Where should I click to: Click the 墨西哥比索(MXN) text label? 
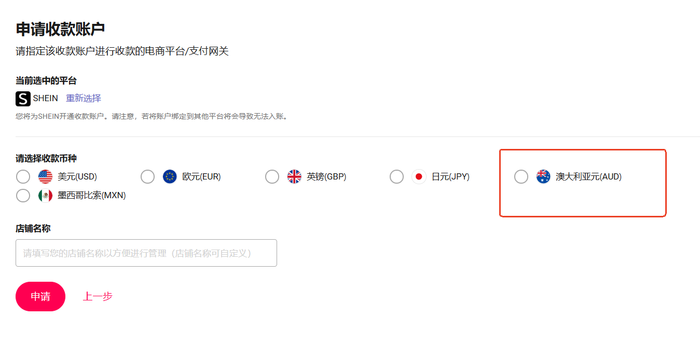click(x=92, y=196)
